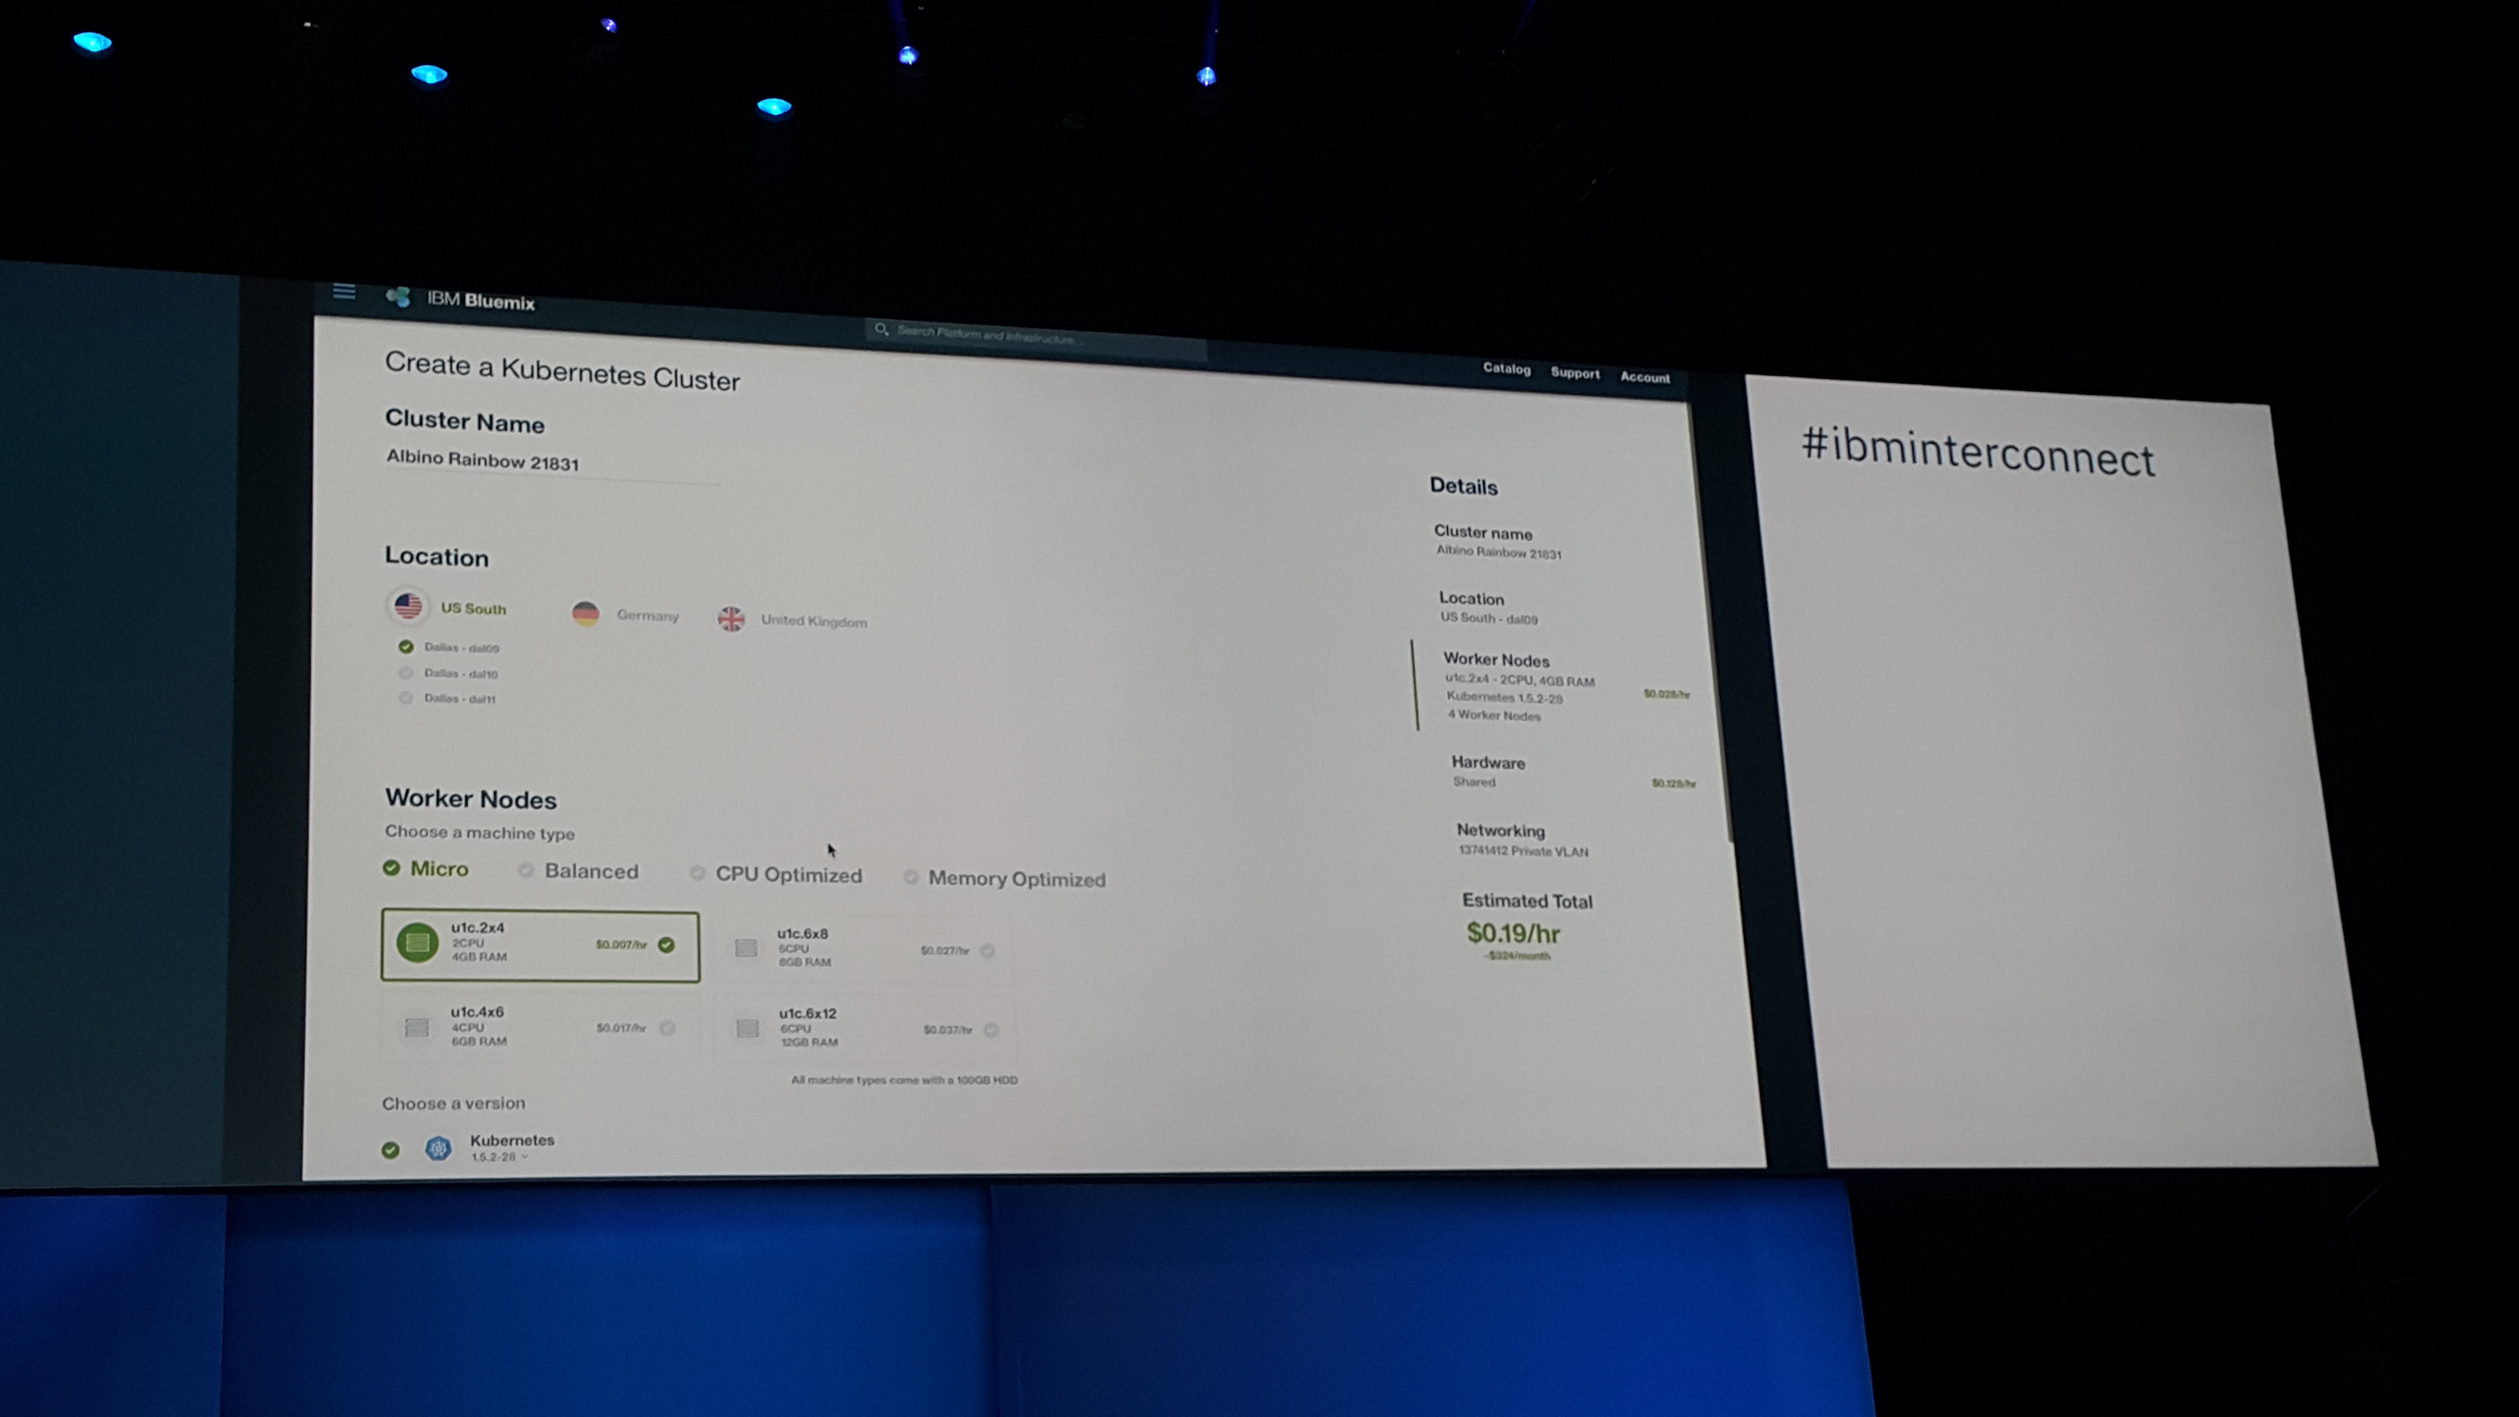2519x1417 pixels.
Task: Click the Networking Private VLAN entry
Action: coord(1523,840)
